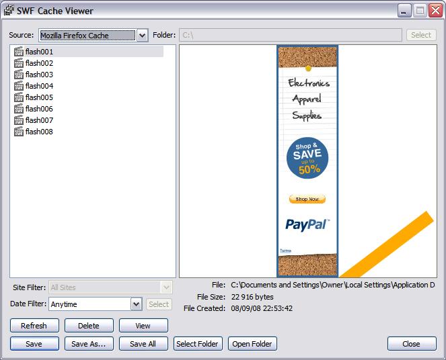Click the View button
The height and width of the screenshot is (360, 446).
click(x=143, y=325)
